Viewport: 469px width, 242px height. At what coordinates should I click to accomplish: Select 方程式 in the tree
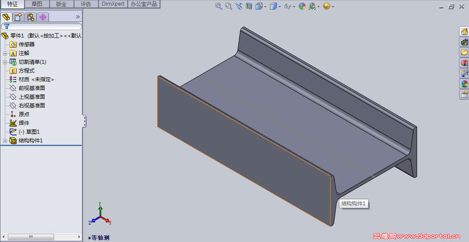coord(27,71)
